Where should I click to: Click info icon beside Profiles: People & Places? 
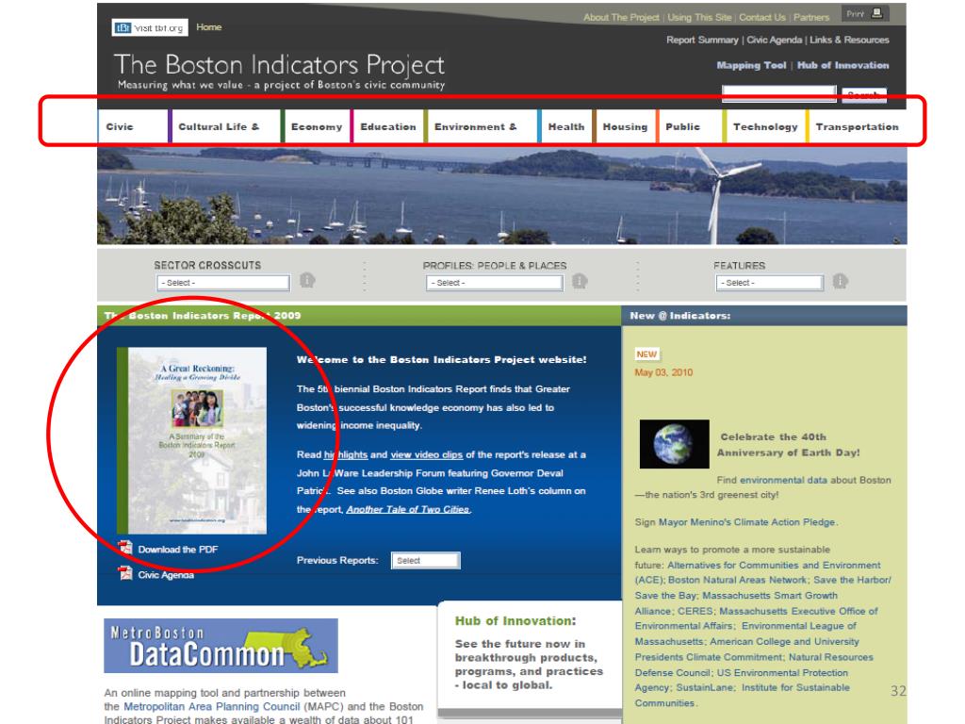pyautogui.click(x=580, y=281)
